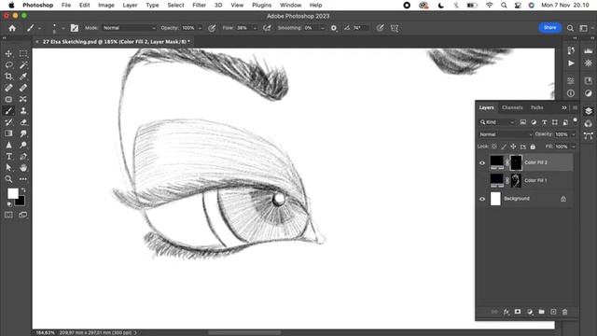Screen dimensions: 597x336
Task: Open the Brush Settings panel icon
Action: (x=75, y=28)
